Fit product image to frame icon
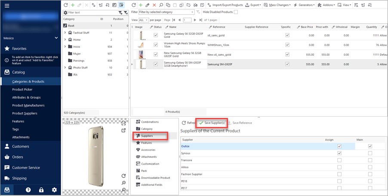The width and height of the screenshot is (388, 196). (x=123, y=124)
